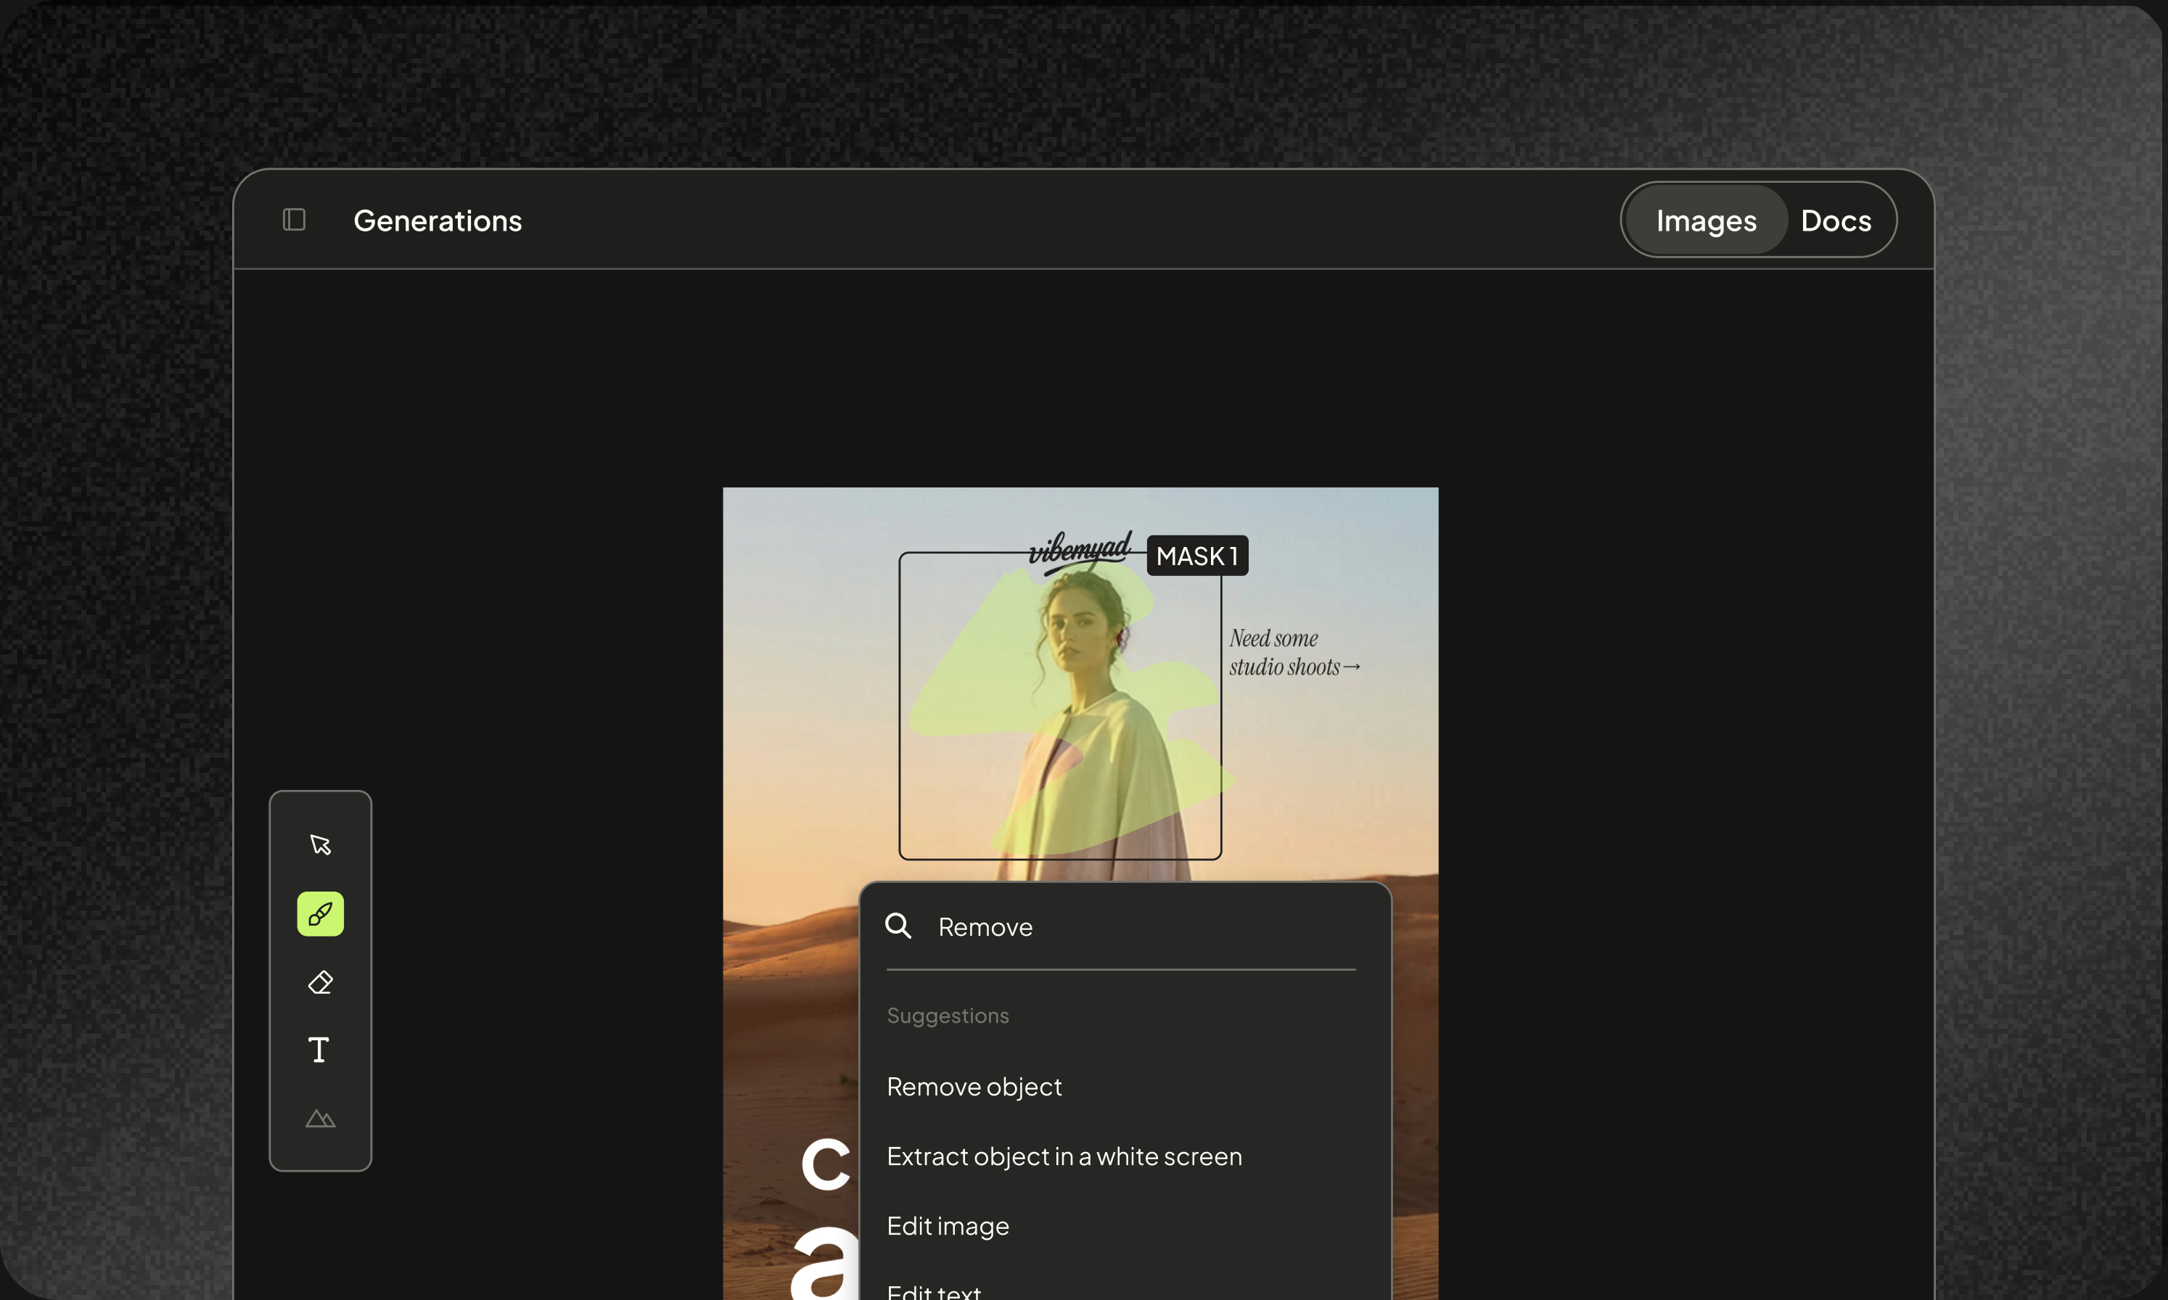Image resolution: width=2168 pixels, height=1300 pixels.
Task: Activate the green brush mask tool
Action: [321, 913]
